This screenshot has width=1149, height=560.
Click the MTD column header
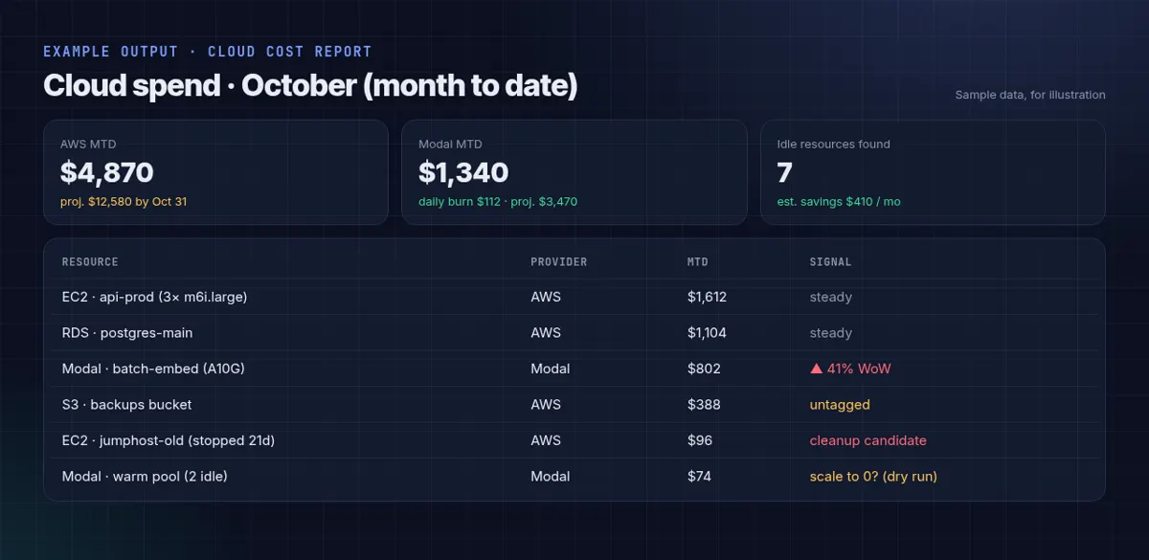point(698,262)
